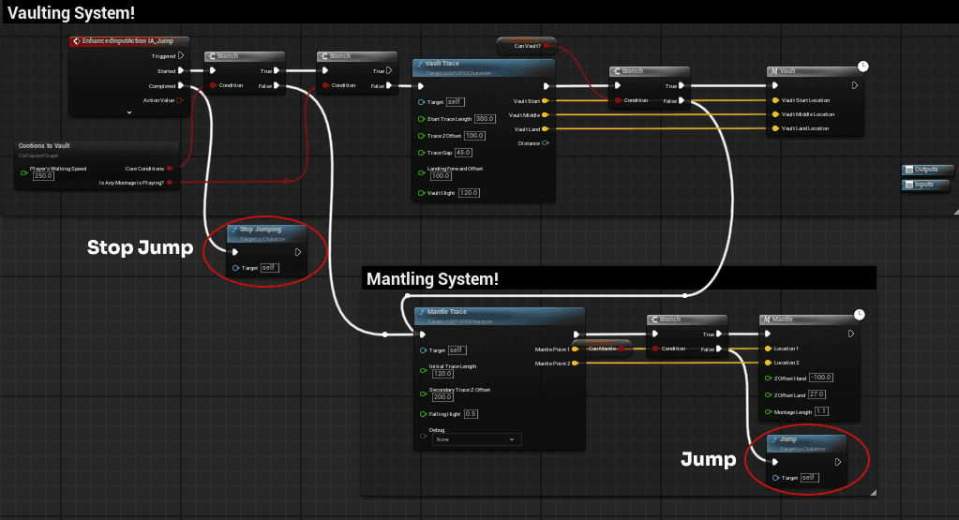Select the Inputs node
959x520 pixels.
click(x=927, y=185)
